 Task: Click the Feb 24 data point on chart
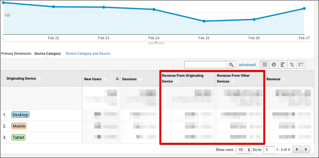(x=154, y=9)
